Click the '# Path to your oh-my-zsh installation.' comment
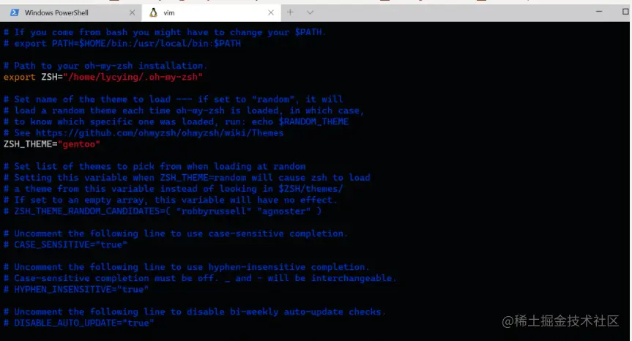 tap(105, 66)
